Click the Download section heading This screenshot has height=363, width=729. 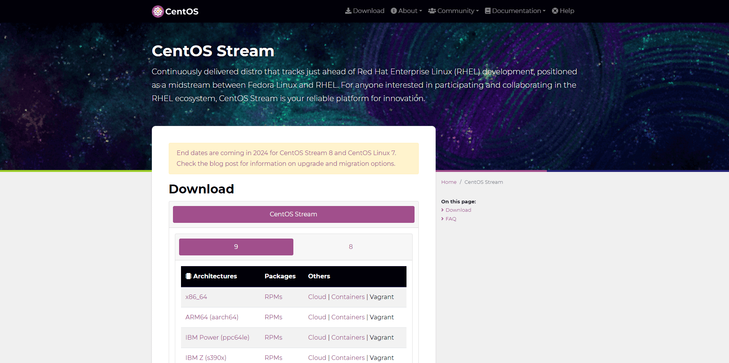(201, 189)
